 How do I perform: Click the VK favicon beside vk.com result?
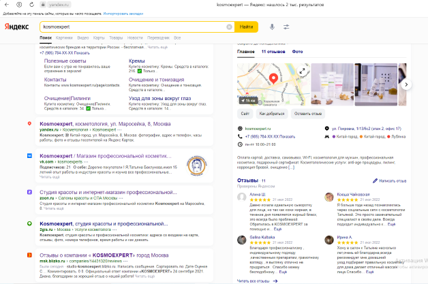29,156
